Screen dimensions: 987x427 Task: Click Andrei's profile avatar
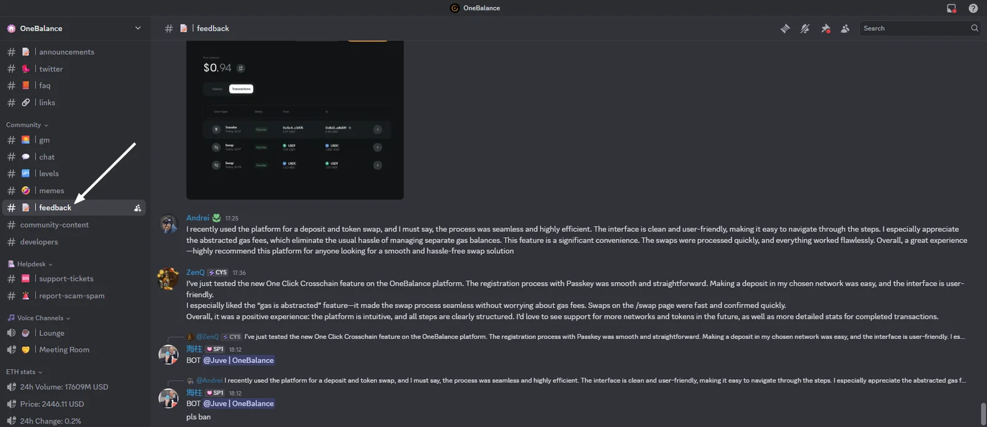click(x=168, y=224)
